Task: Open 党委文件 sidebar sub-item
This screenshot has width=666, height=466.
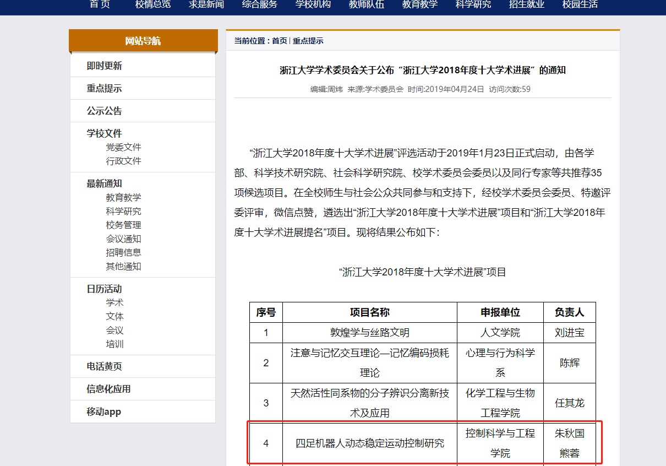Action: [124, 147]
